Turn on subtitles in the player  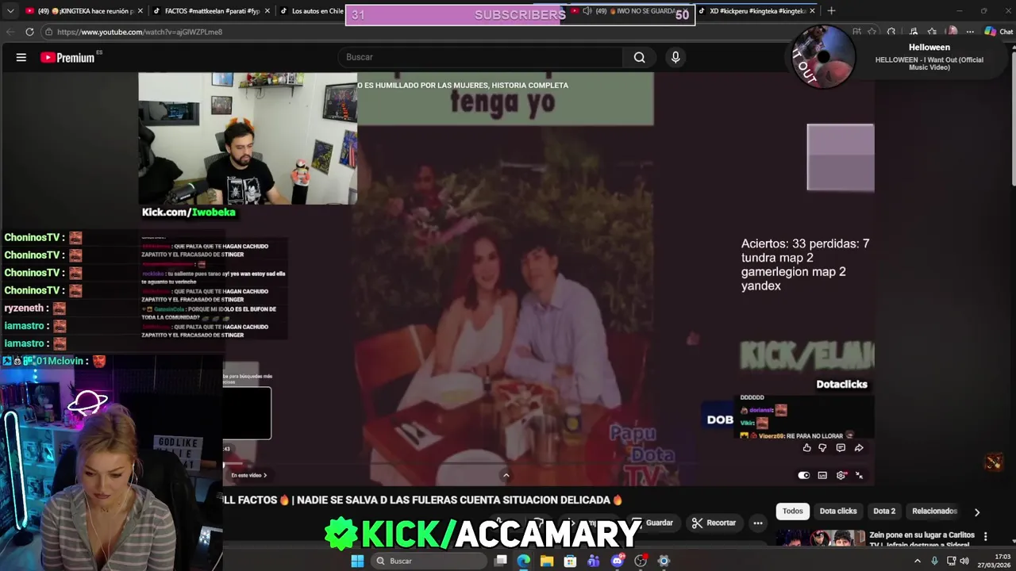point(822,475)
